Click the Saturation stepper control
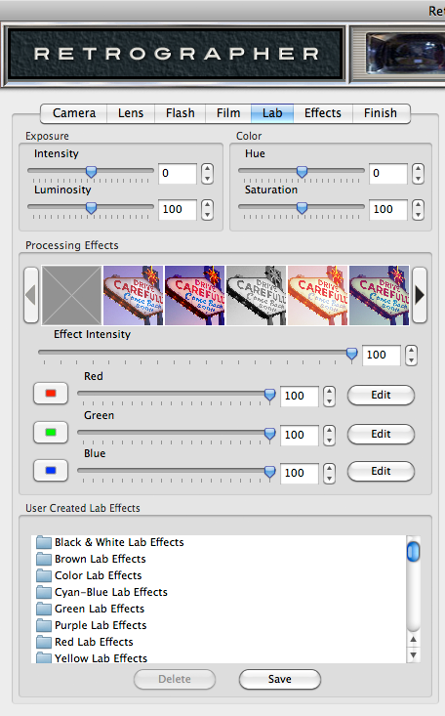 (x=418, y=210)
